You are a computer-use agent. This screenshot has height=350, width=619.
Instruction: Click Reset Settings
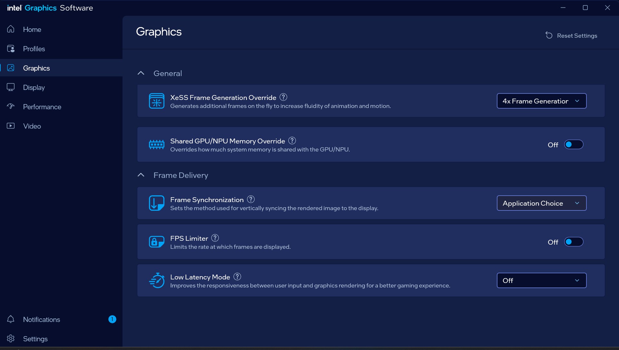(571, 35)
